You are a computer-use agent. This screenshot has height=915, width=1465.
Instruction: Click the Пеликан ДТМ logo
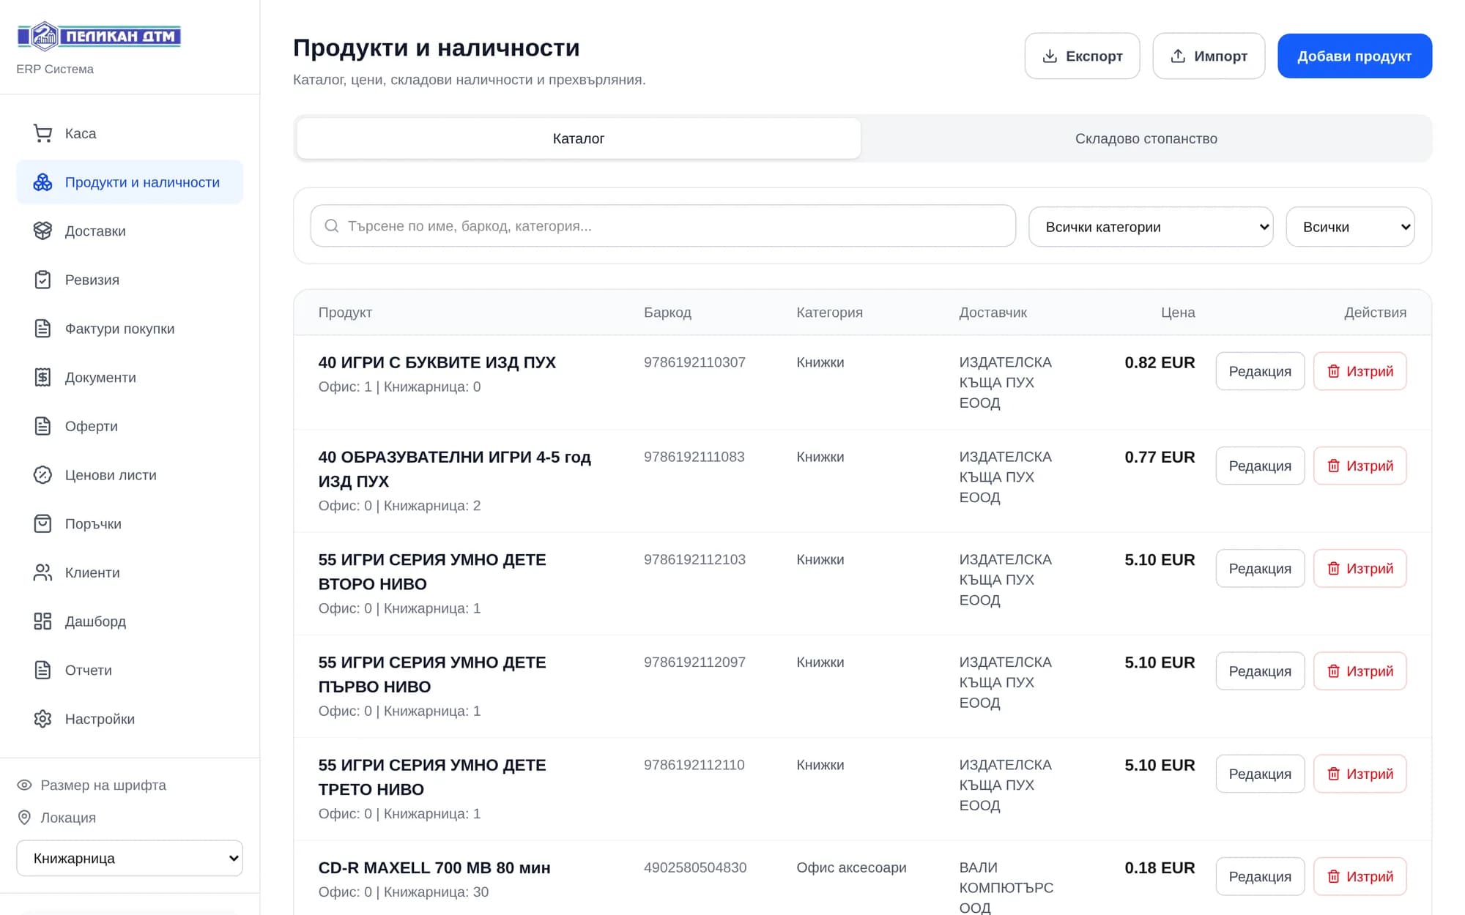(99, 36)
